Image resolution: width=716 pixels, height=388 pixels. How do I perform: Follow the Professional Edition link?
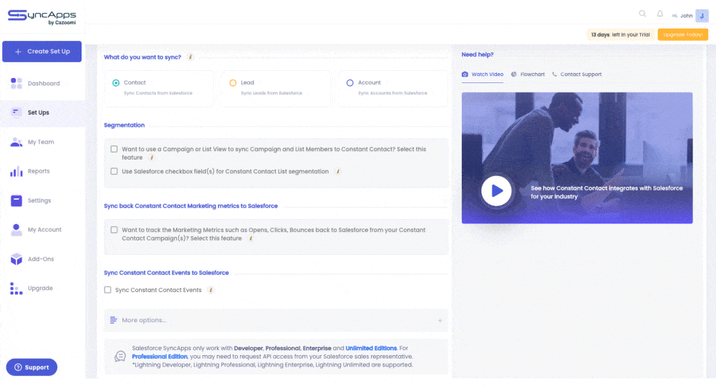click(x=160, y=357)
